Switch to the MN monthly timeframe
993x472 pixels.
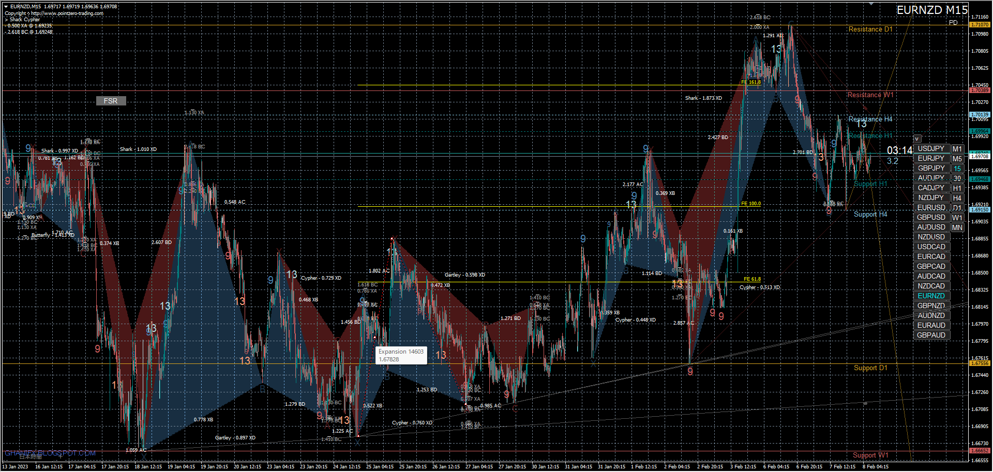[957, 227]
